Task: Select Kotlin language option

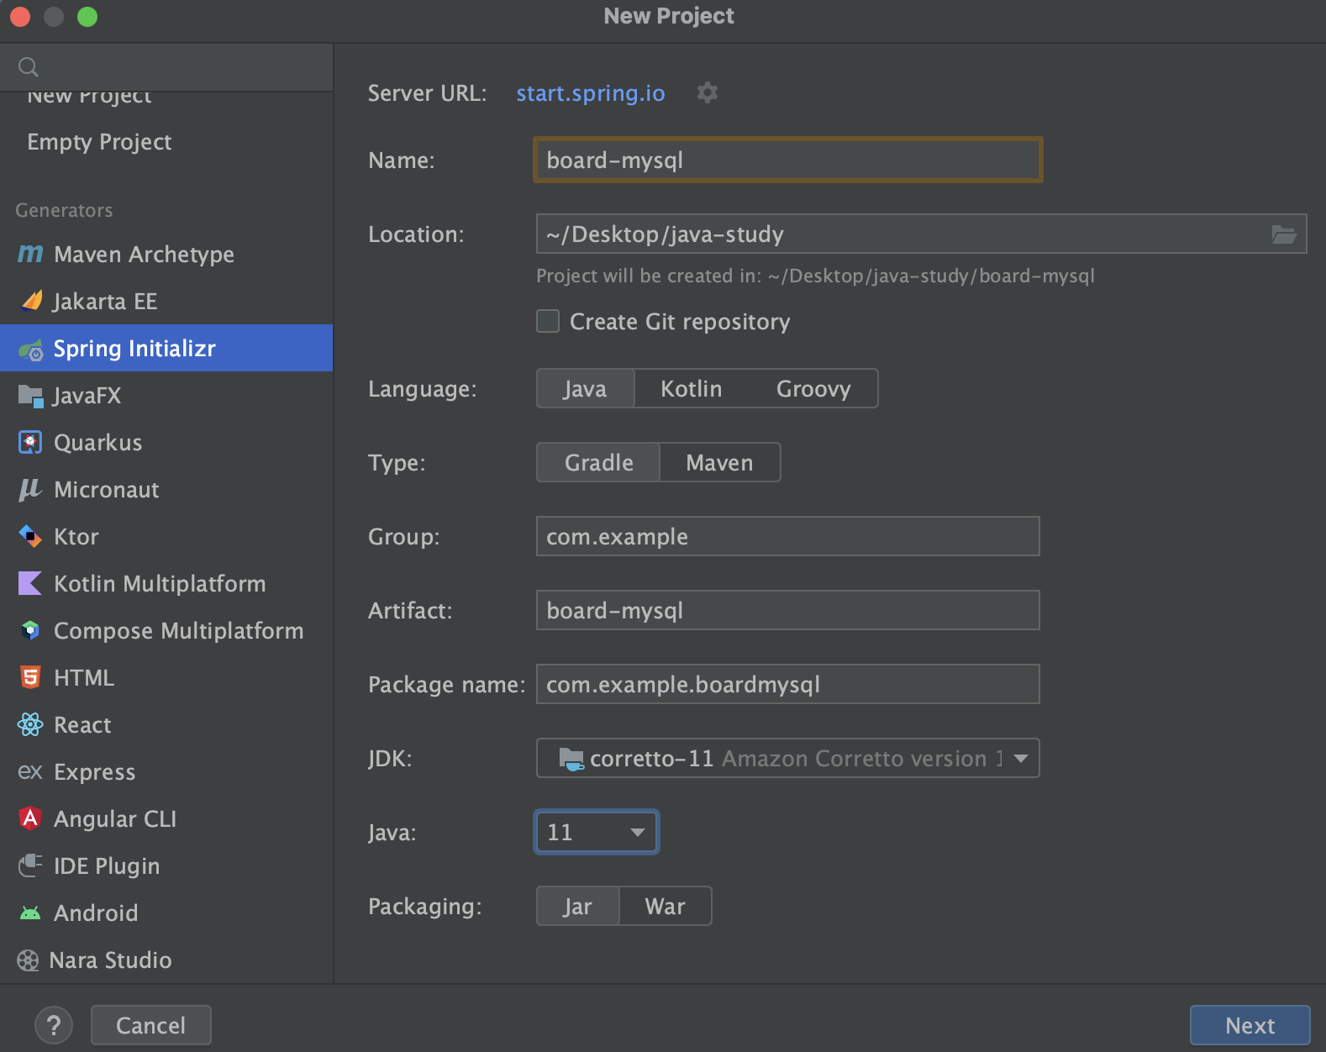Action: pos(691,388)
